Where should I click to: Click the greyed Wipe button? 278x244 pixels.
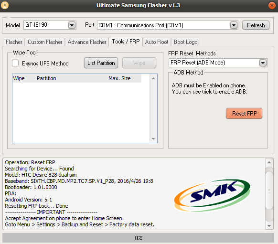pyautogui.click(x=139, y=63)
